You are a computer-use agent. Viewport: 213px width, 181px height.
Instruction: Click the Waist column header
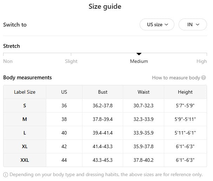click(143, 92)
